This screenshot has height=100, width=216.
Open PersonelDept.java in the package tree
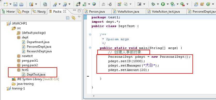39,47
